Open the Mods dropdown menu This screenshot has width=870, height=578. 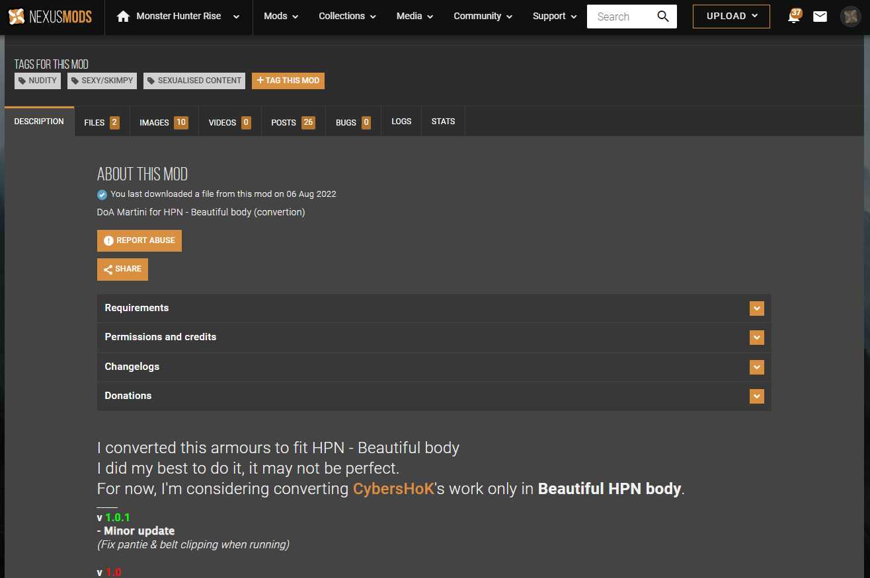pos(281,17)
